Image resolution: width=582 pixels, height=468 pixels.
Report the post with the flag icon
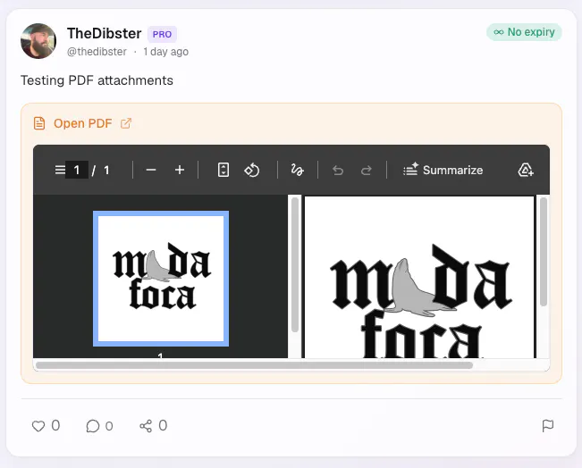[x=548, y=426]
